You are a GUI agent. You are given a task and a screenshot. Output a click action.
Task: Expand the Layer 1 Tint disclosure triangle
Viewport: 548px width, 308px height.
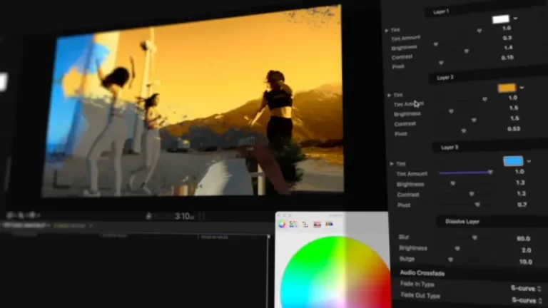[387, 31]
